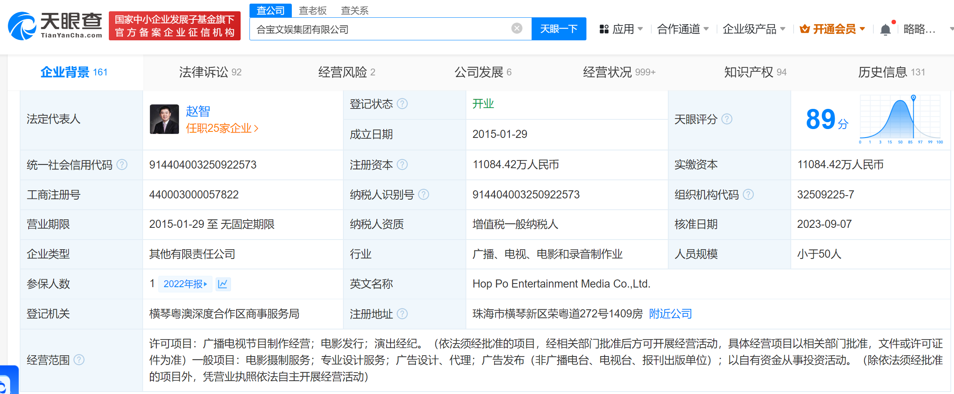Click the 任职25家企业 link
The image size is (954, 394).
pyautogui.click(x=218, y=128)
